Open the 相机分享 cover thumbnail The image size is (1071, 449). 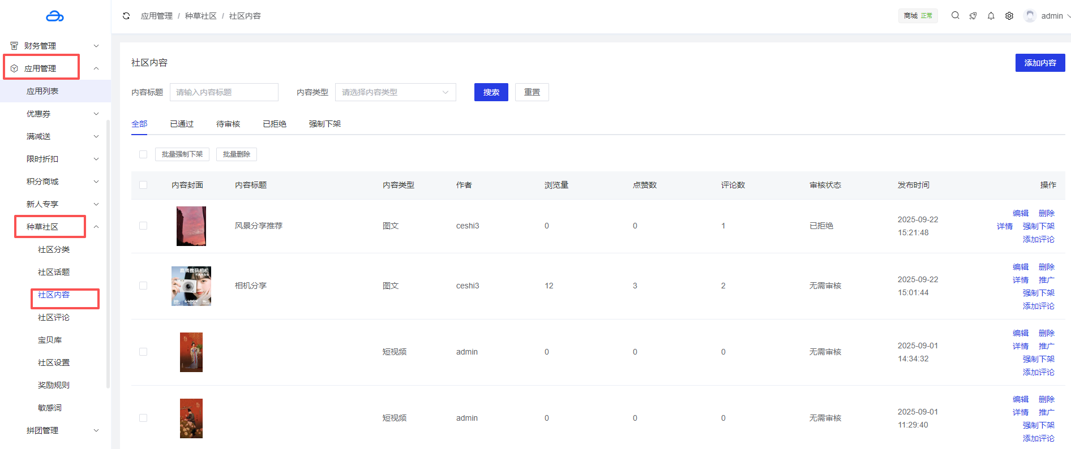pyautogui.click(x=191, y=286)
